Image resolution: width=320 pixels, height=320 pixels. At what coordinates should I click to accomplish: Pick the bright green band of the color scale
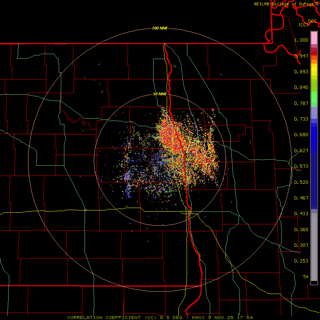point(314,97)
